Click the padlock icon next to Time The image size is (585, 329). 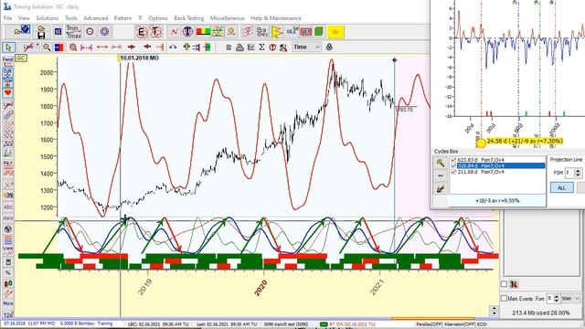(329, 47)
